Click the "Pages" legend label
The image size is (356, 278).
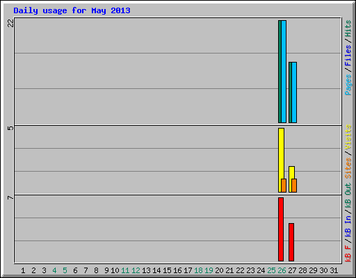tap(348, 85)
